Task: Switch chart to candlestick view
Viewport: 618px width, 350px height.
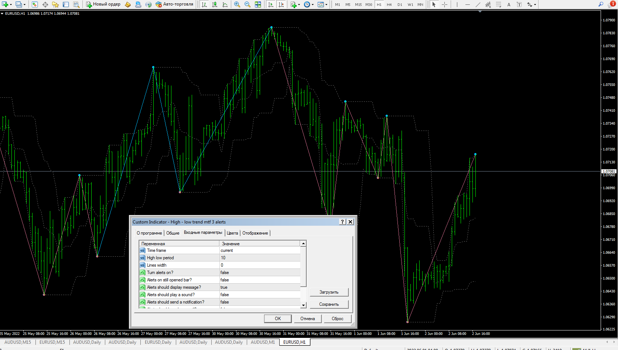Action: tap(215, 4)
